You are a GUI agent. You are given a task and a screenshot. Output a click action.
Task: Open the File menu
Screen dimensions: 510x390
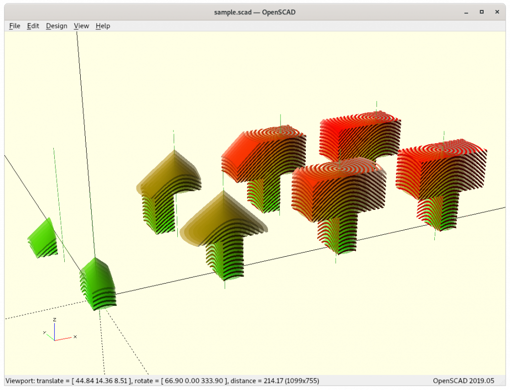point(14,26)
